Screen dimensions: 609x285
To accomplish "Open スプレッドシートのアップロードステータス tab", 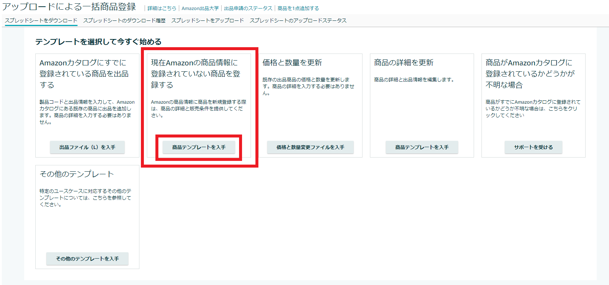I will click(298, 20).
